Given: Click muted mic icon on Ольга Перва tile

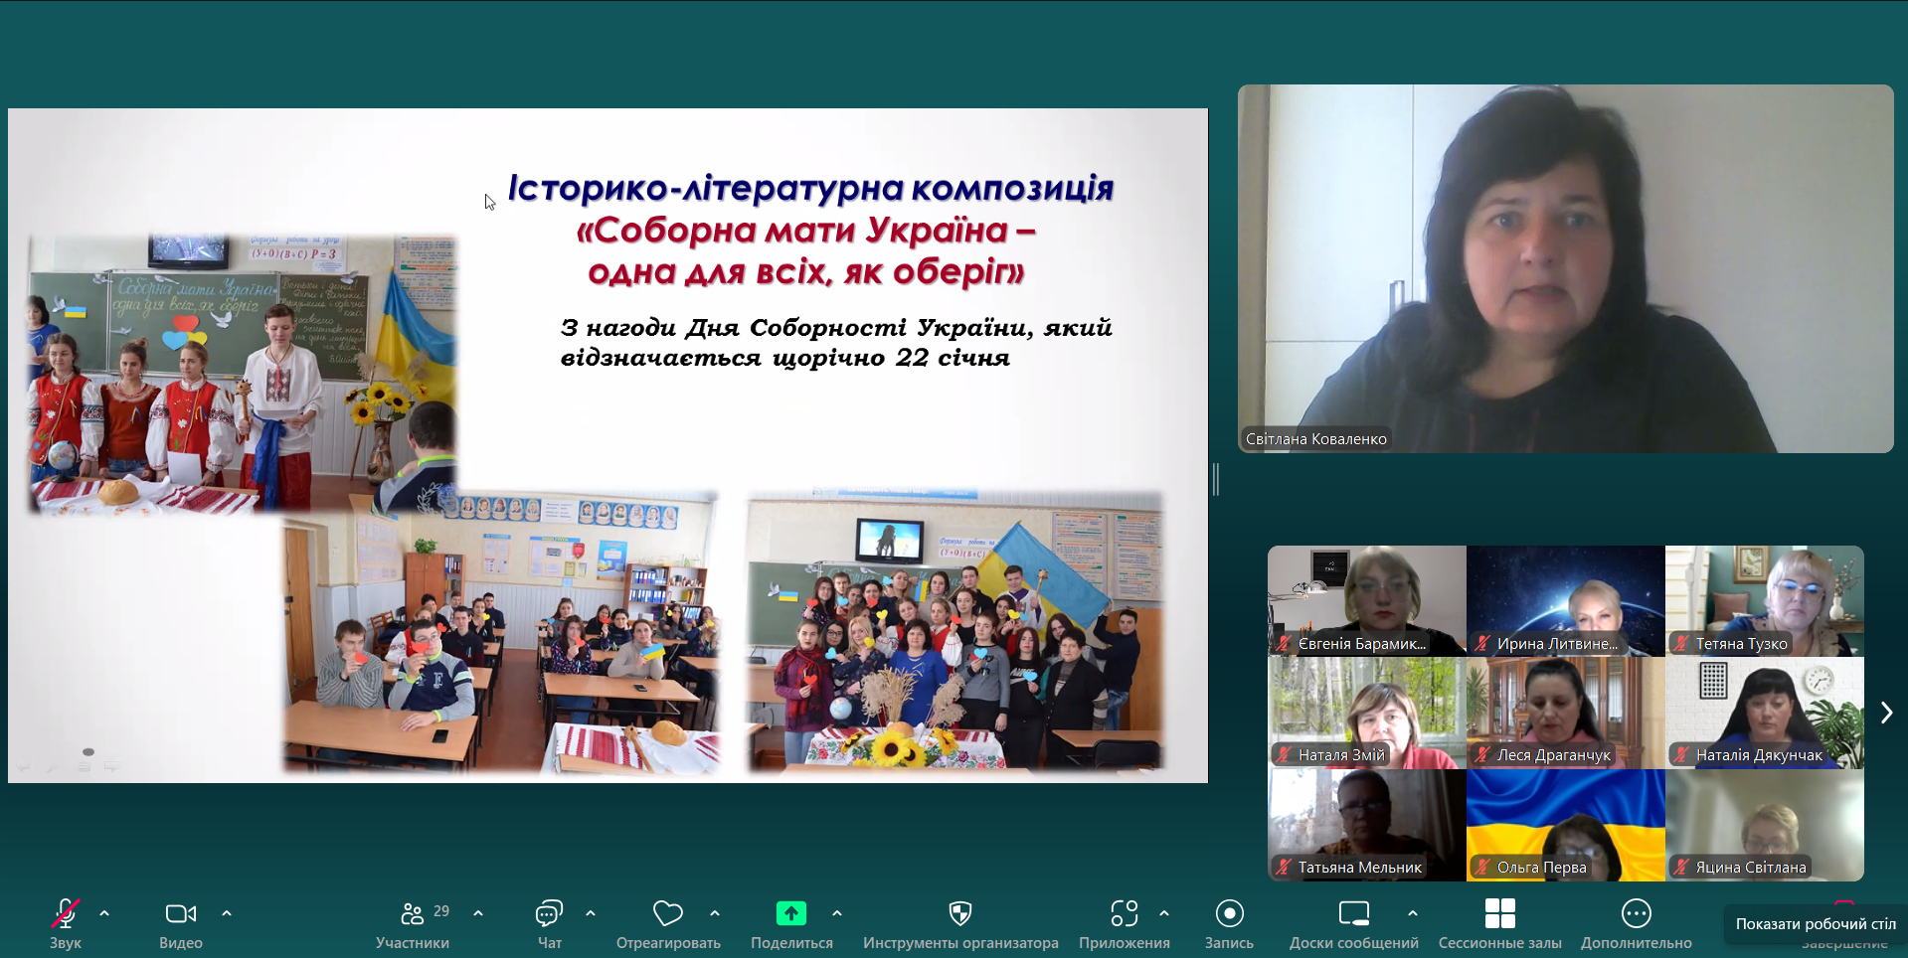Looking at the screenshot, I should pos(1482,868).
